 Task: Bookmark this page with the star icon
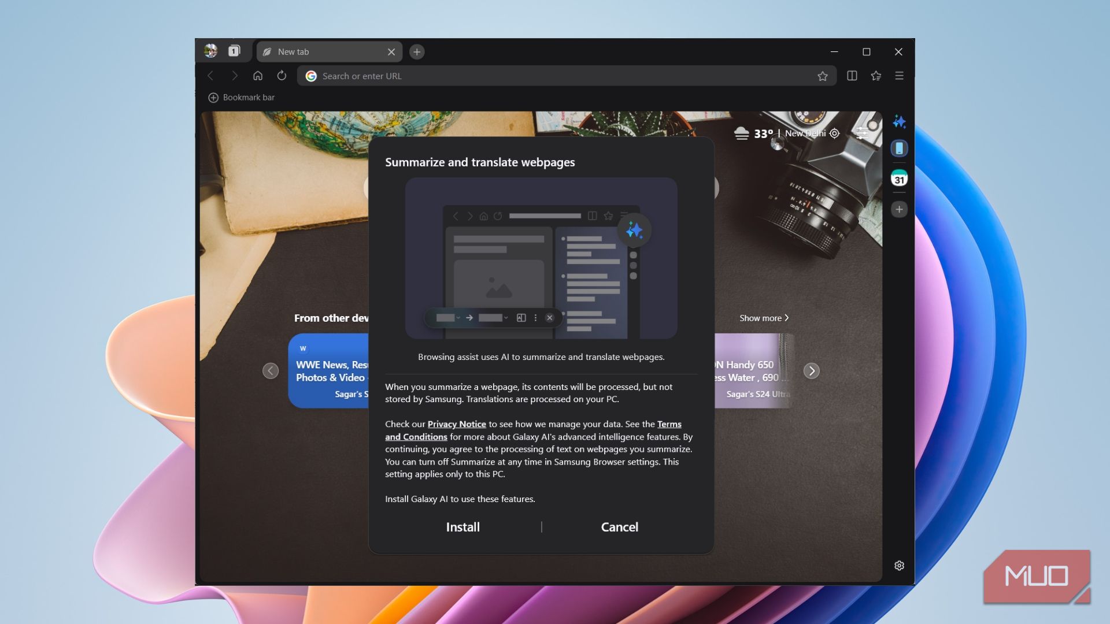(x=823, y=76)
